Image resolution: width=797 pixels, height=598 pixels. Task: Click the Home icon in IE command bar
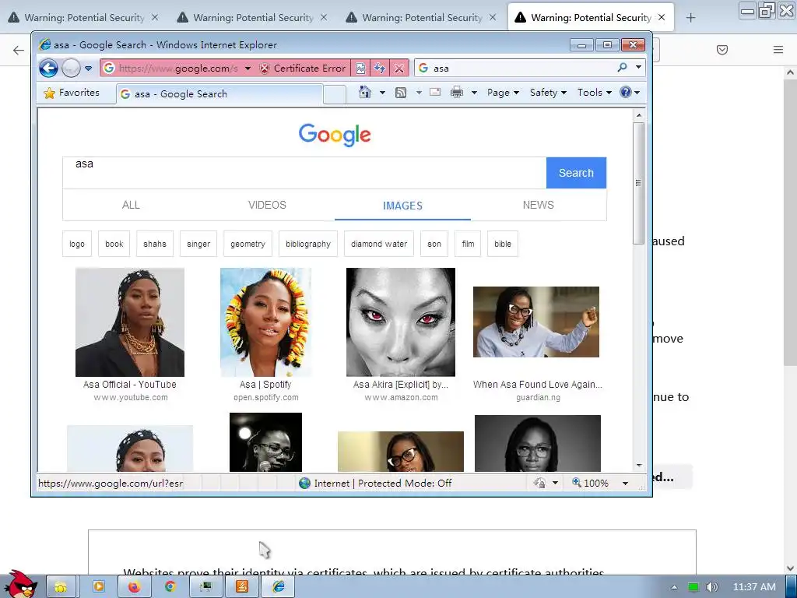click(365, 92)
